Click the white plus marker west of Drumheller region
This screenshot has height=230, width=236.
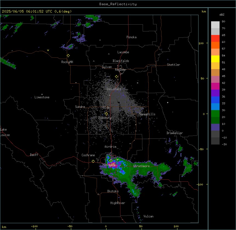click(x=168, y=102)
